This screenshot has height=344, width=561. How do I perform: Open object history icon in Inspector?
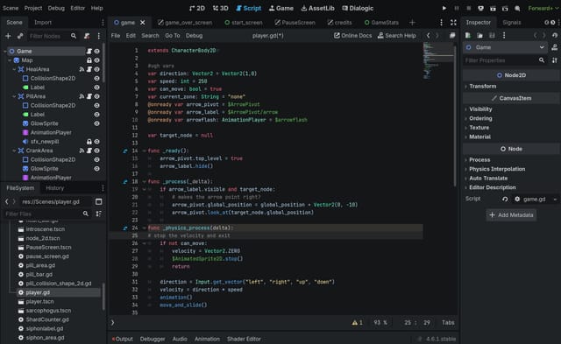tap(555, 35)
